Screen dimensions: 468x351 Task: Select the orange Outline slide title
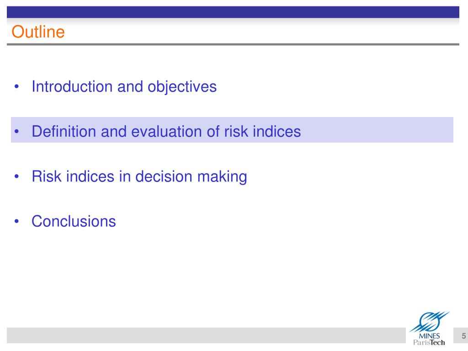(38, 32)
